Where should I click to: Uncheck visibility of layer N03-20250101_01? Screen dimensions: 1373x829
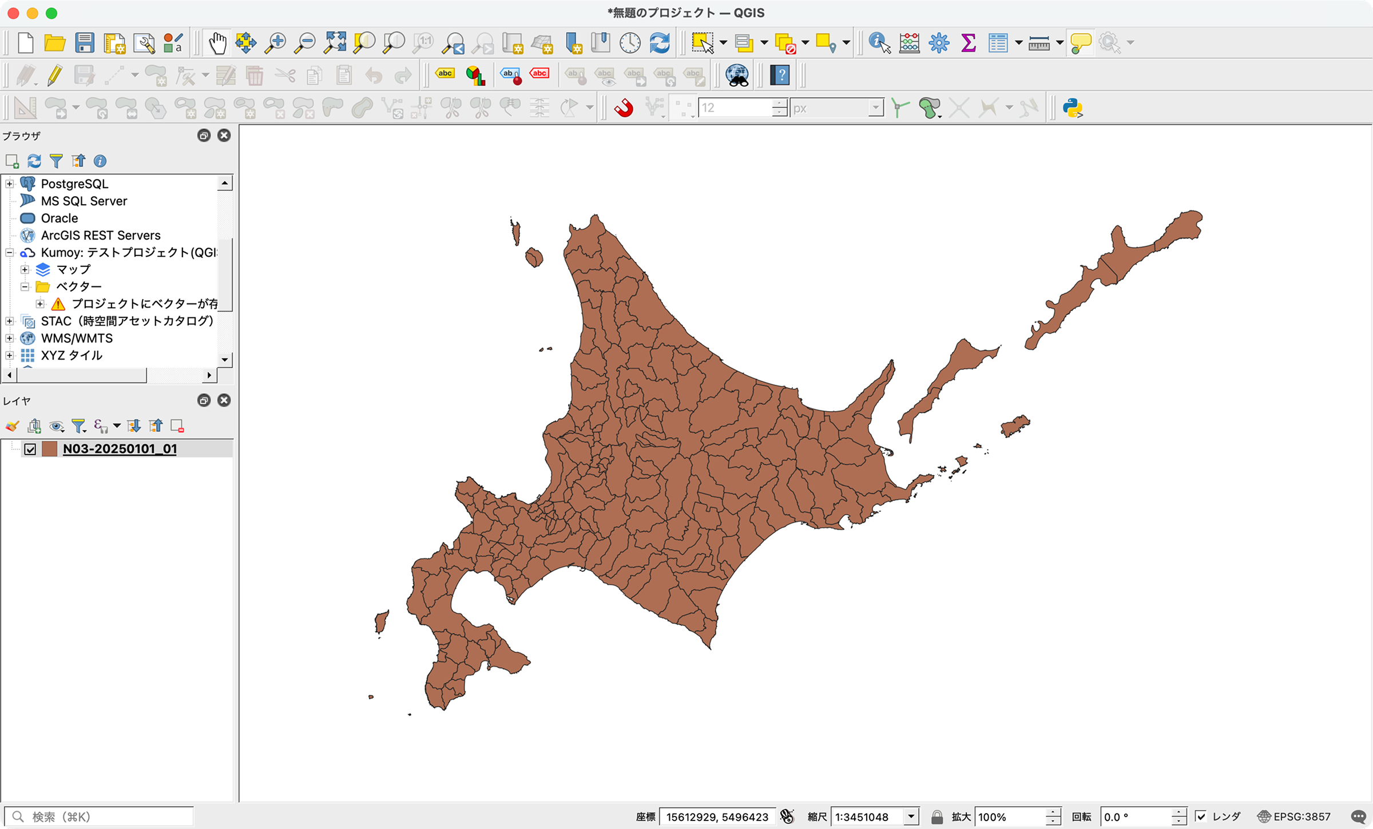[31, 449]
